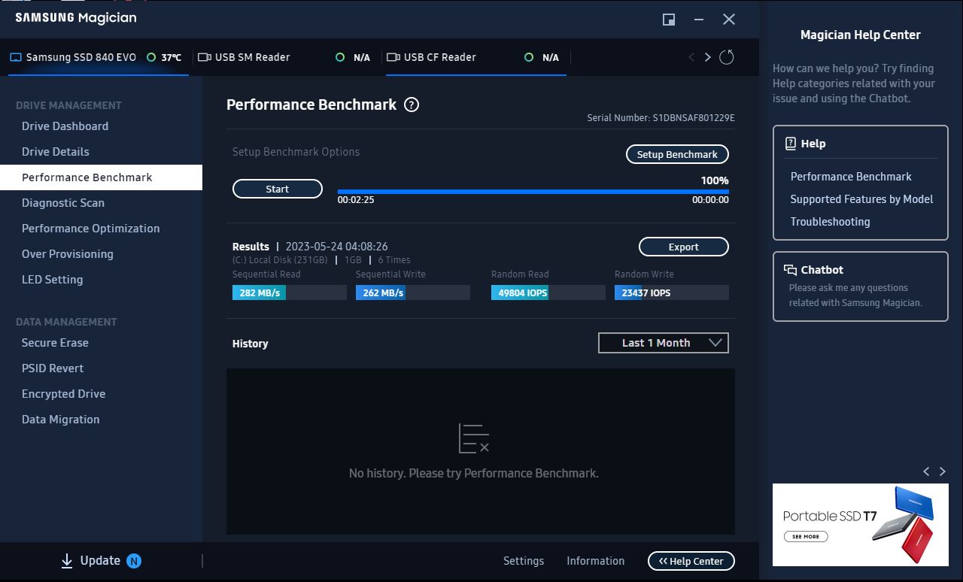The height and width of the screenshot is (582, 963).
Task: Select Performance Benchmark in sidebar
Action: [101, 177]
